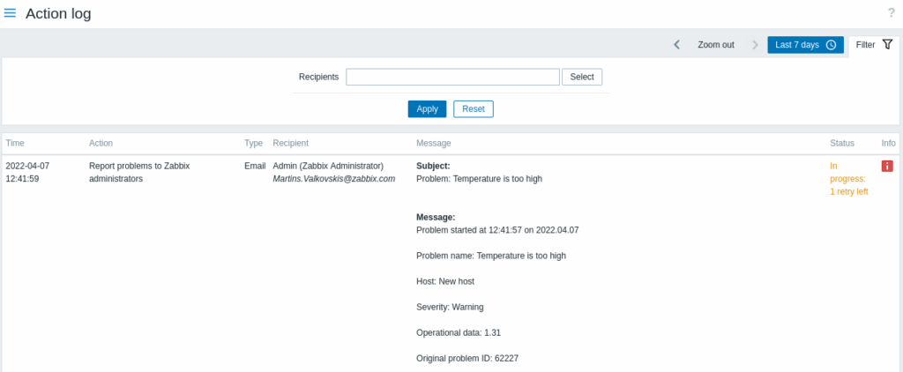This screenshot has height=372, width=903.
Task: Click the Message column header
Action: tap(433, 143)
